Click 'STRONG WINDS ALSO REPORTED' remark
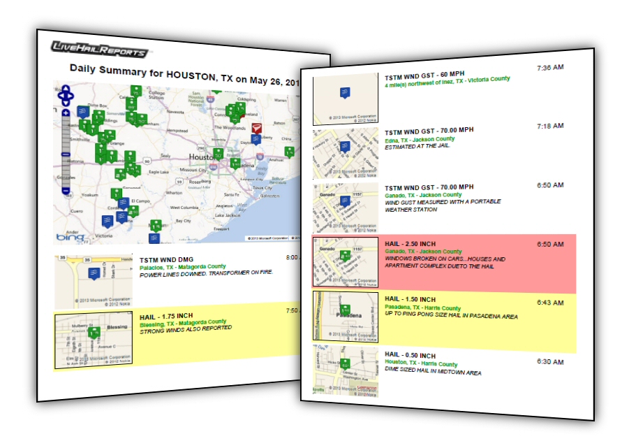This screenshot has height=448, width=636. tap(186, 329)
